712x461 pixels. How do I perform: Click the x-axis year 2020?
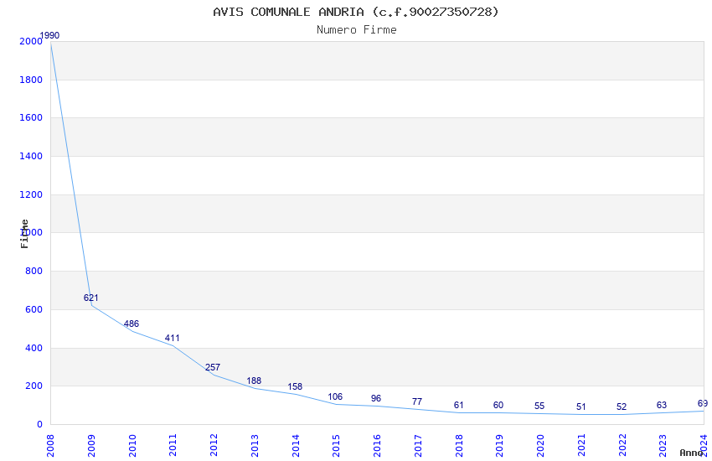[x=540, y=445]
